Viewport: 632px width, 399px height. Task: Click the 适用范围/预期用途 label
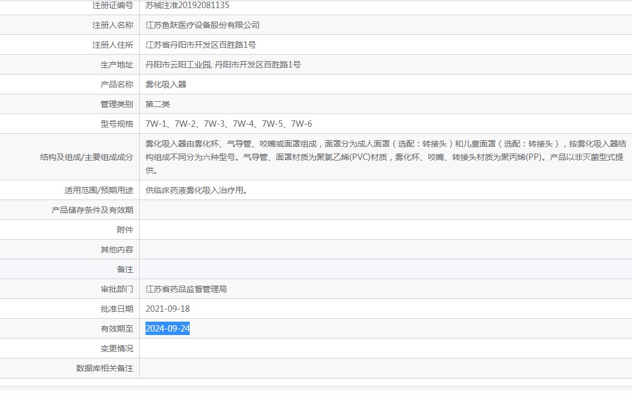[99, 190]
